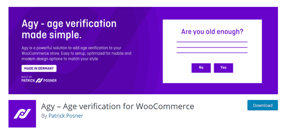Viewport: 285px width, 133px height.
Task: Click the word PATRICK in the banner
Action: [28, 80]
